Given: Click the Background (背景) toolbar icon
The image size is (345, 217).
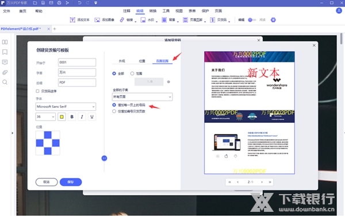Looking at the screenshot, I should [164, 20].
